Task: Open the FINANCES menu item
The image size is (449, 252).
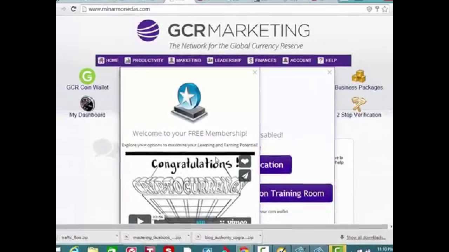Action: click(262, 60)
